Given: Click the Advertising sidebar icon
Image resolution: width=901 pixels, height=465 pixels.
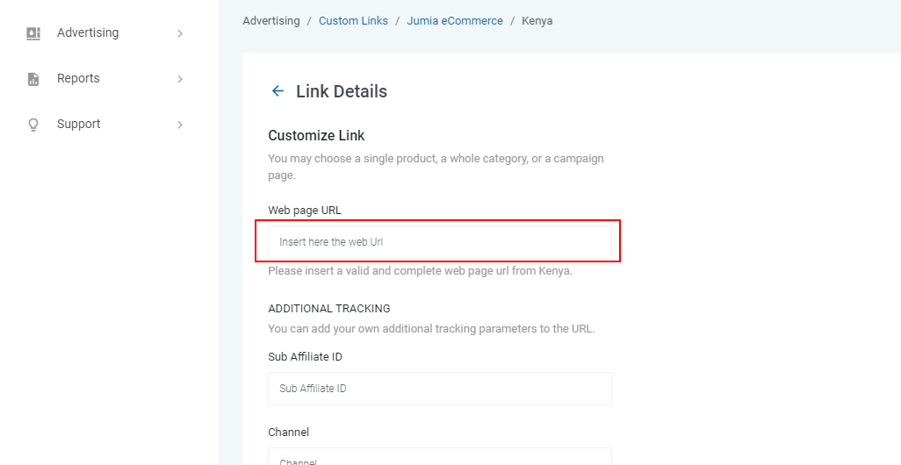Looking at the screenshot, I should [33, 33].
